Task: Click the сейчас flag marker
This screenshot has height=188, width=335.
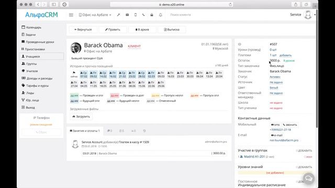Action: (74, 75)
